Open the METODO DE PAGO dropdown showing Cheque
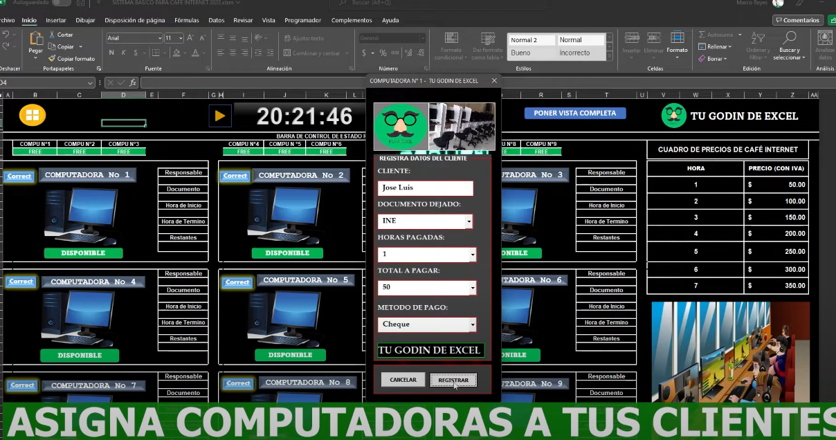Screen dimensions: 836x440 [471, 324]
